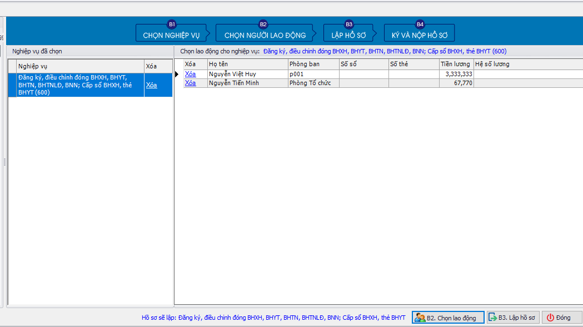
Task: Remove Nguyễn Việt Huy with Xóa link
Action: (x=190, y=74)
